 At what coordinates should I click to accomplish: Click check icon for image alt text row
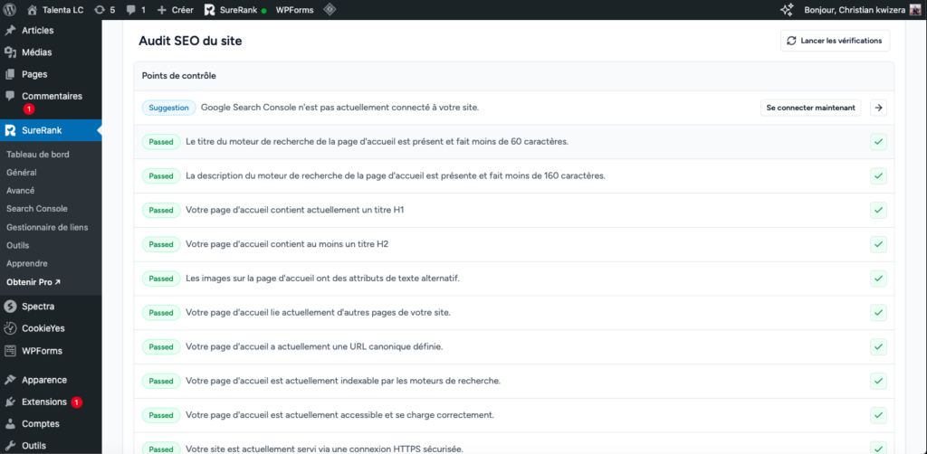[878, 278]
